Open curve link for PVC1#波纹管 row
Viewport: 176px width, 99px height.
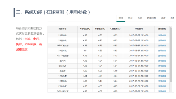[162, 56]
